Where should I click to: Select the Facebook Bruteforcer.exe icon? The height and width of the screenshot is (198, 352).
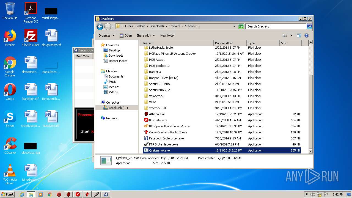click(146, 138)
